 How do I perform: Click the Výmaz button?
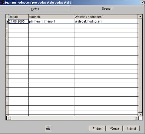tap(114, 128)
